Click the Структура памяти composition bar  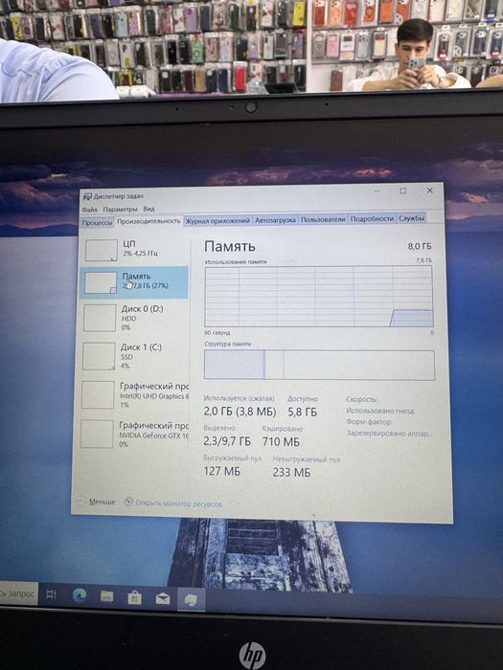coord(319,365)
